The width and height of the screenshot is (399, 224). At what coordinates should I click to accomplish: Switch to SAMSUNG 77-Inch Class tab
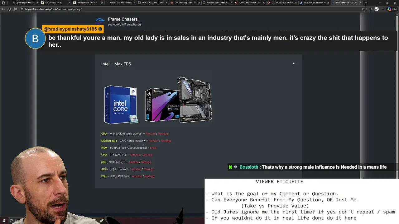click(x=249, y=3)
